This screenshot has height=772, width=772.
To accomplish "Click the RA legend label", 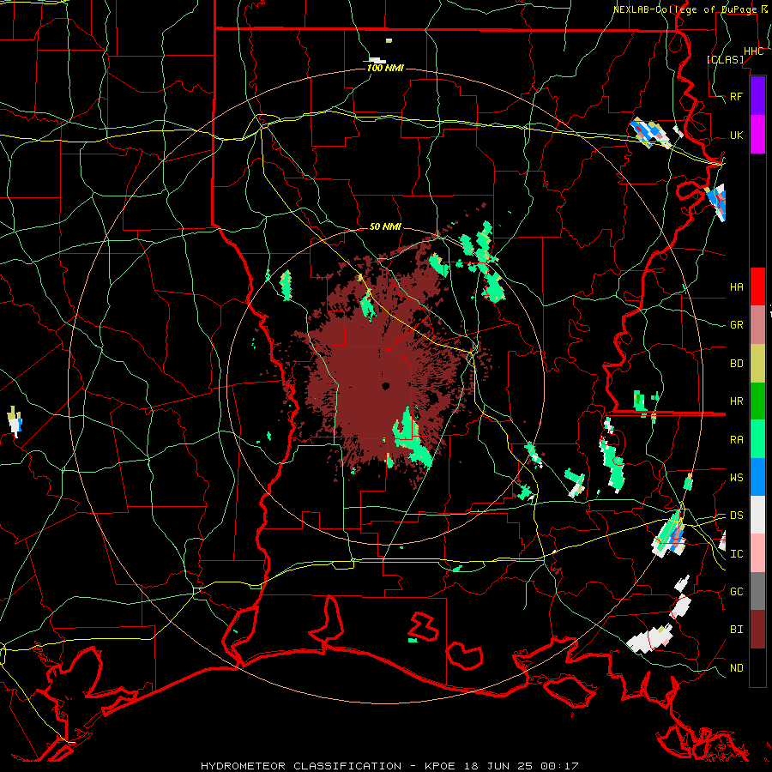I will (737, 440).
